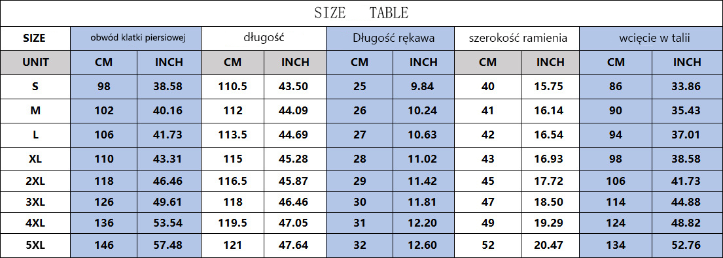Select the 2XL size row label

click(x=35, y=181)
